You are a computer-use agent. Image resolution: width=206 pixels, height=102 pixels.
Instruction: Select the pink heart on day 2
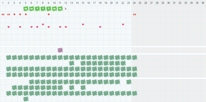[x=9, y=27]
